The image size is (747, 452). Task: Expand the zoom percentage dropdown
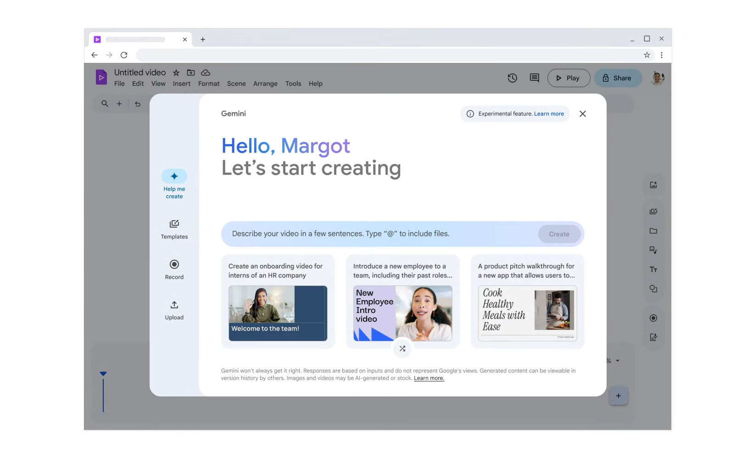618,361
